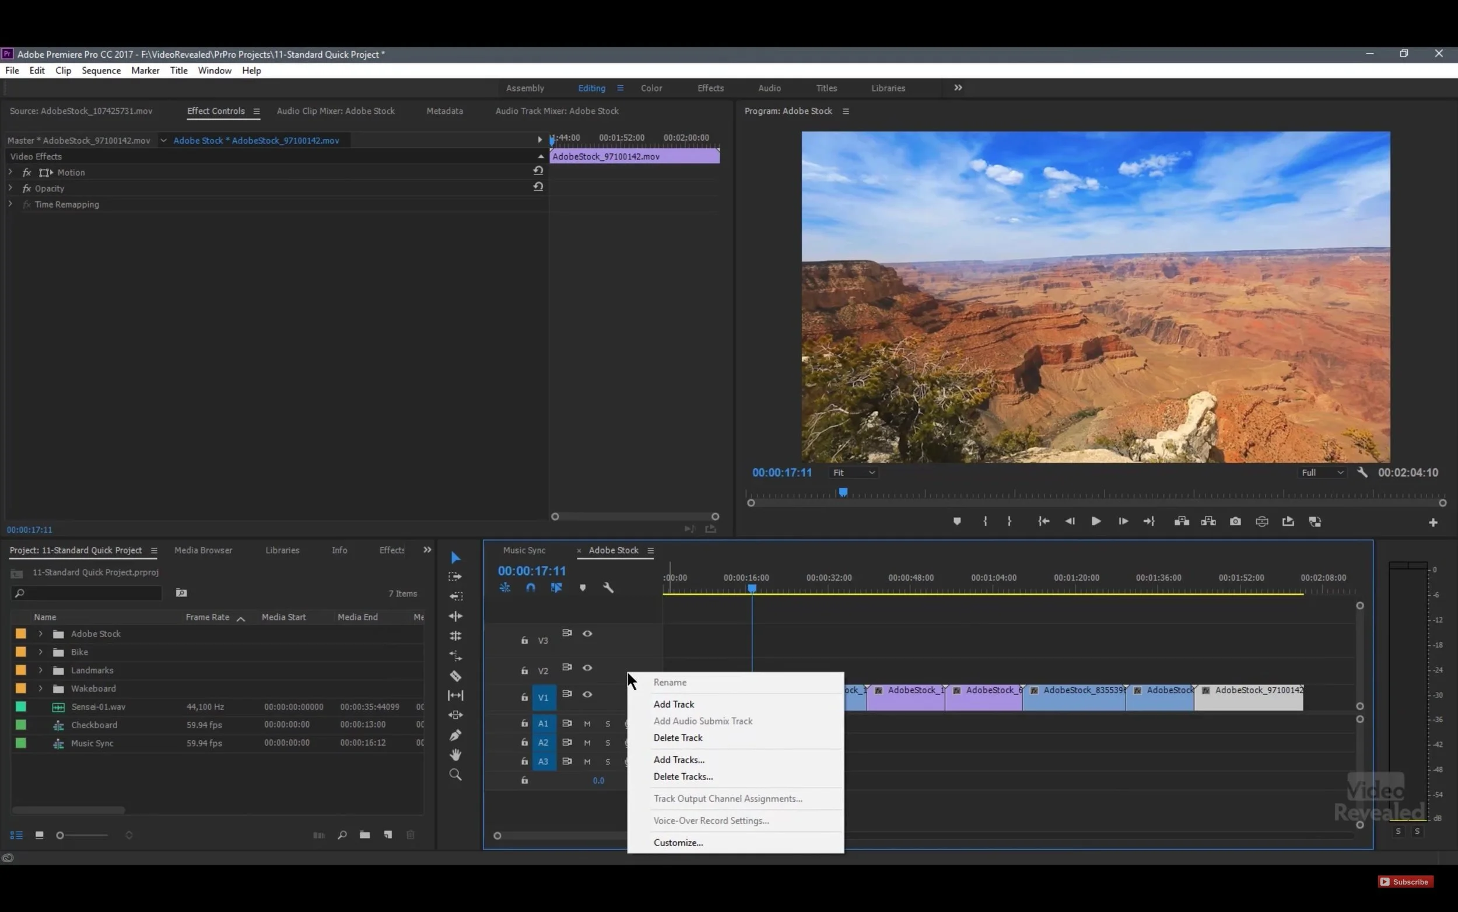Viewport: 1458px width, 912px height.
Task: Expand the Adobe Stock bin
Action: (40, 633)
